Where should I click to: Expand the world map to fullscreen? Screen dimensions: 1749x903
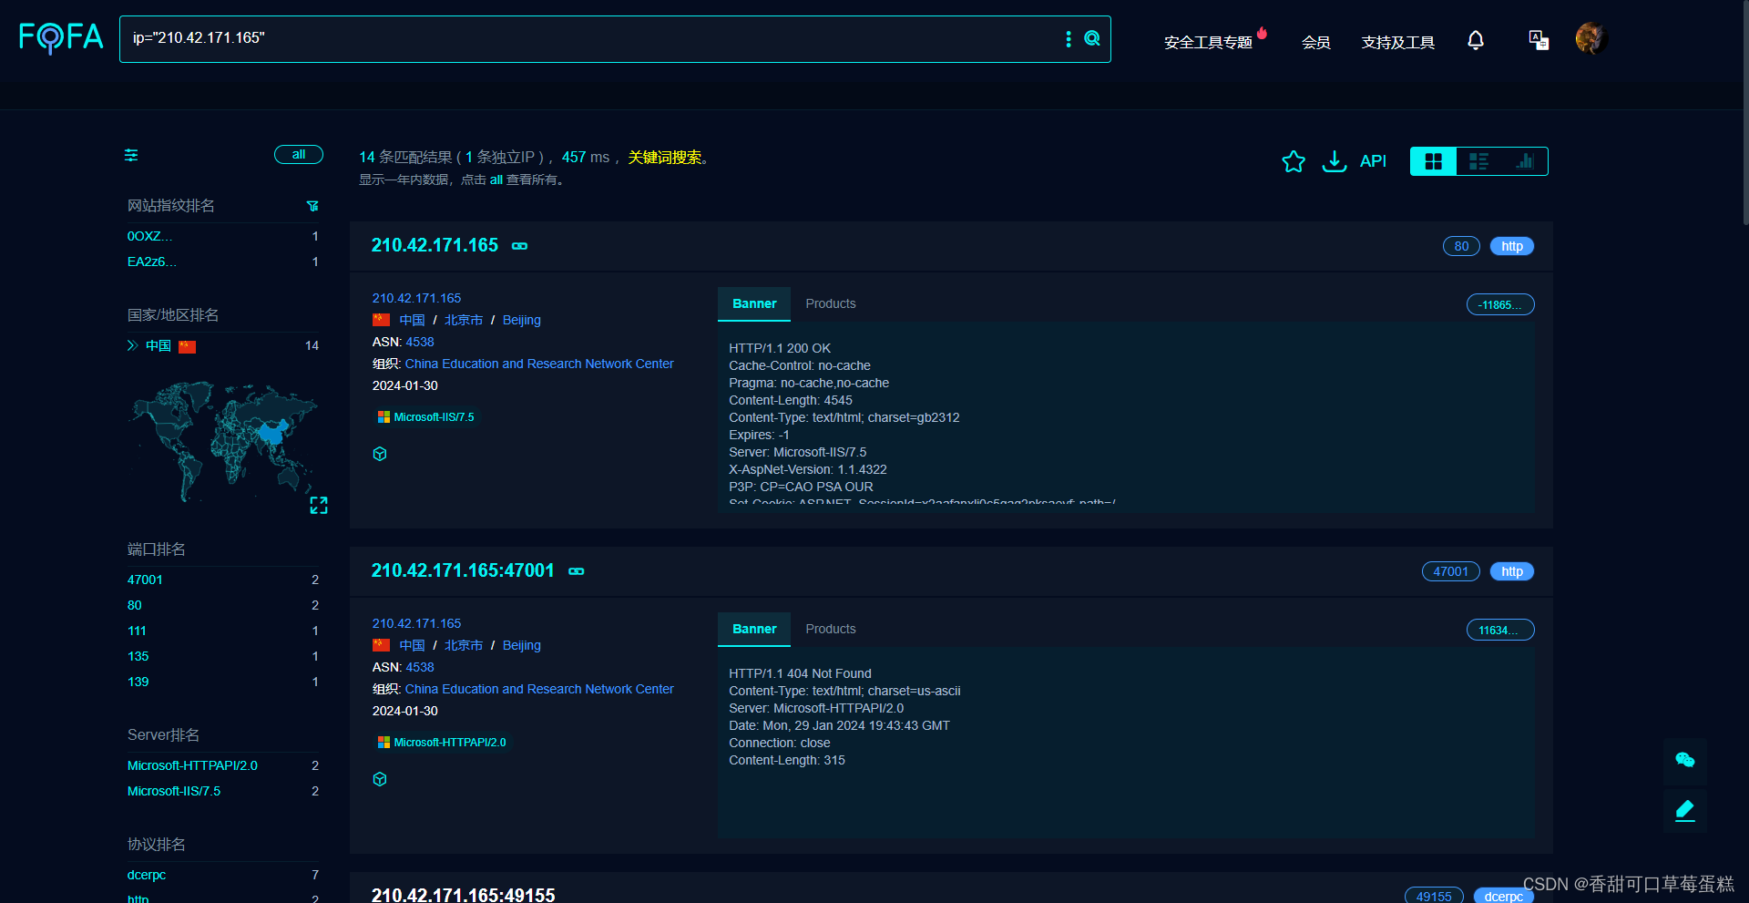(x=319, y=505)
